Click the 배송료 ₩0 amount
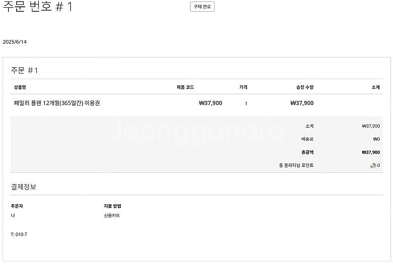The image size is (393, 265). (376, 139)
